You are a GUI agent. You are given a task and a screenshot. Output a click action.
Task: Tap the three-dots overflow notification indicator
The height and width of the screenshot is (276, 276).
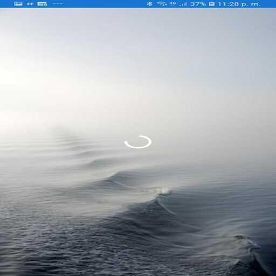(x=58, y=4)
